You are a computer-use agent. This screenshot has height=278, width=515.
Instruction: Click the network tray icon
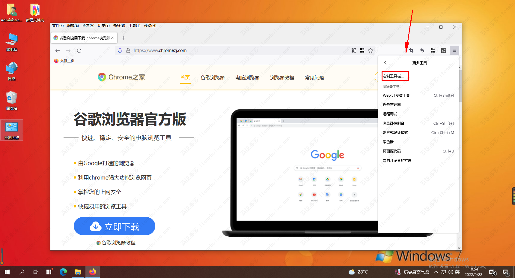click(443, 272)
